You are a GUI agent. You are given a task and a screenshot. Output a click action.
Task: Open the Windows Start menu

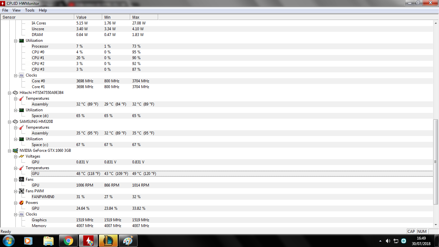8,241
